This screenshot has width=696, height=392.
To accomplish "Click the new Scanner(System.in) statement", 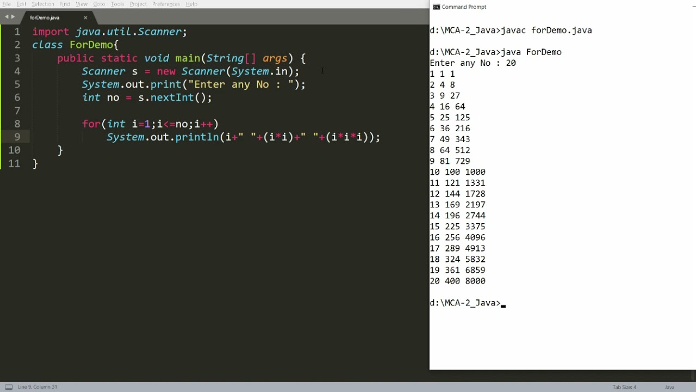I will pyautogui.click(x=228, y=71).
